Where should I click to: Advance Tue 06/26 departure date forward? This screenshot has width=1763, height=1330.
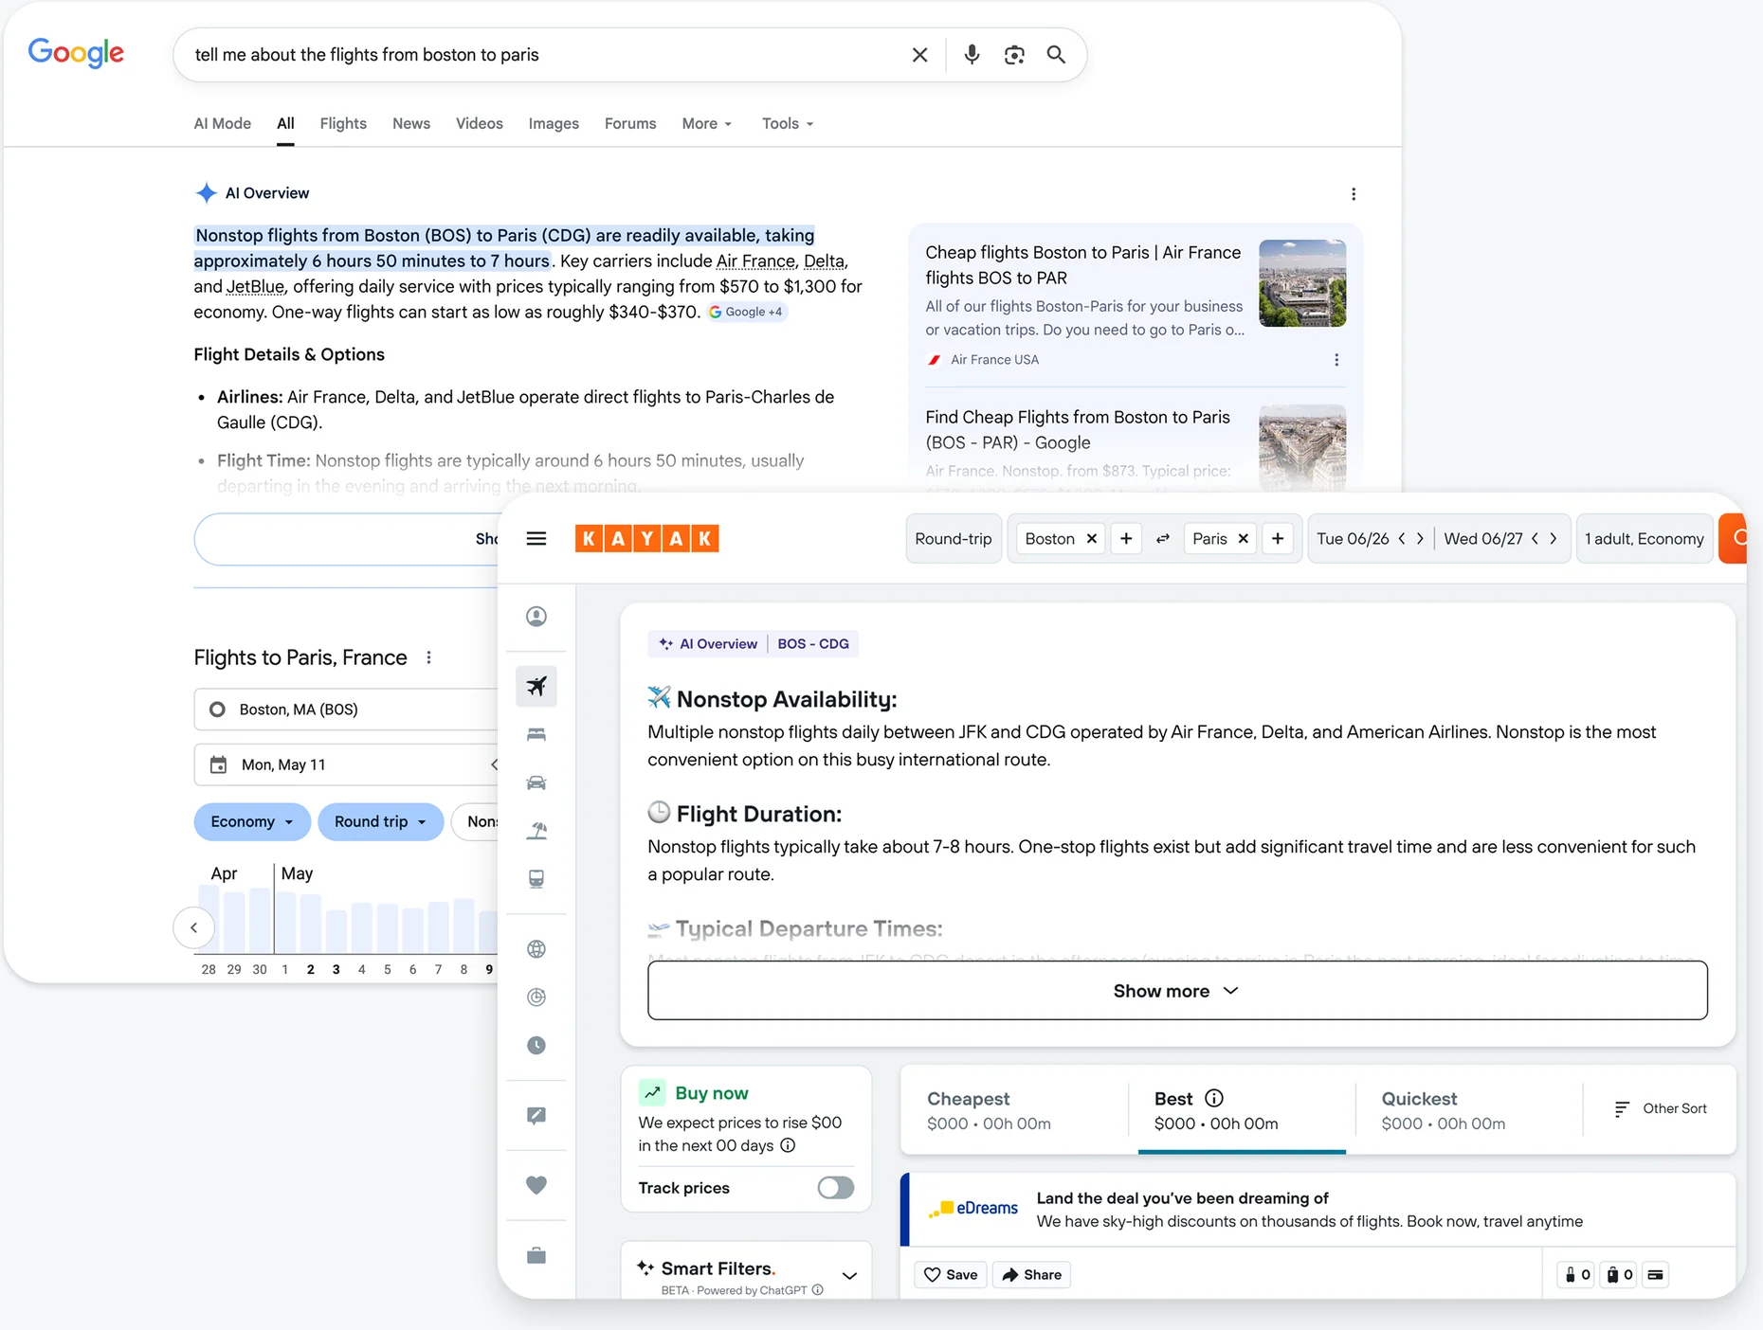point(1420,539)
